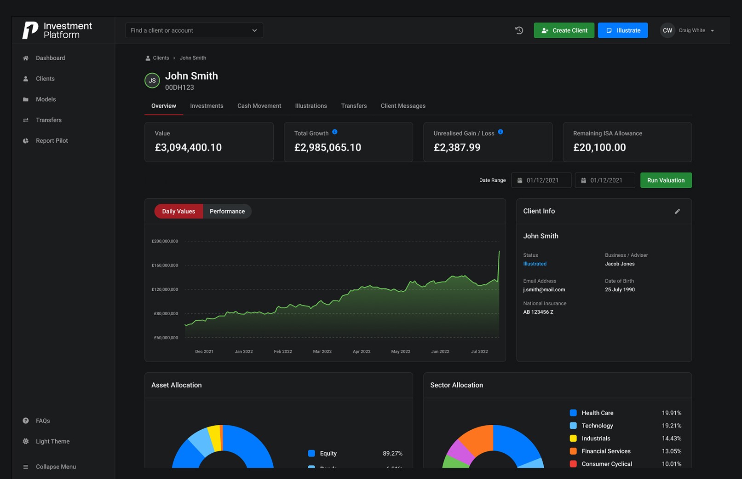The width and height of the screenshot is (742, 479).
Task: Click the j.smith@mail.com email text
Action: (x=544, y=289)
